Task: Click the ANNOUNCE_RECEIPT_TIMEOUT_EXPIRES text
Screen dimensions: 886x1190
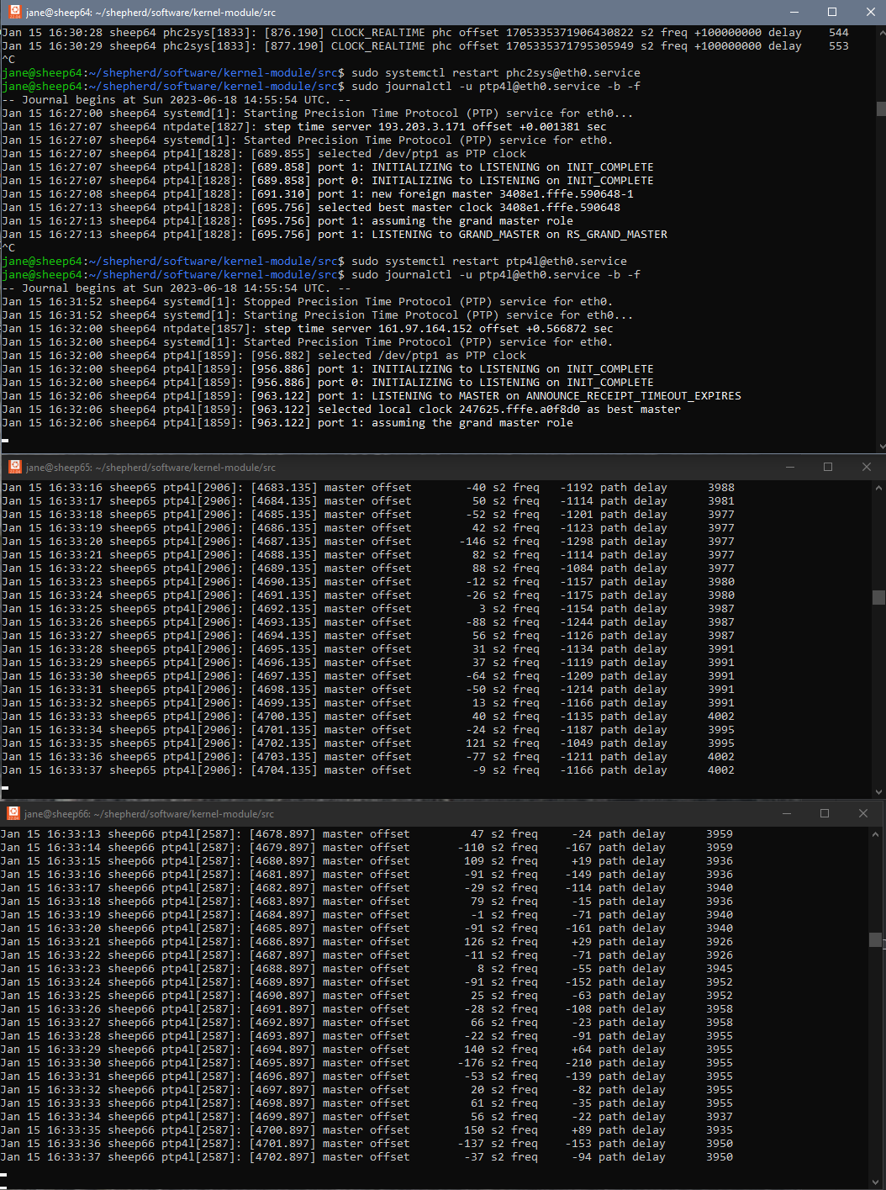Action: point(634,396)
